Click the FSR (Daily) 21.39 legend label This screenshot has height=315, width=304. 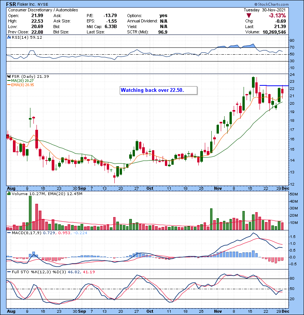click(x=30, y=76)
